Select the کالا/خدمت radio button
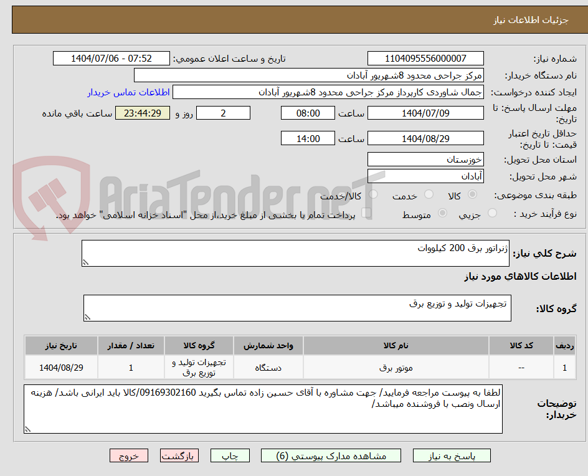The height and width of the screenshot is (476, 588). tap(373, 194)
